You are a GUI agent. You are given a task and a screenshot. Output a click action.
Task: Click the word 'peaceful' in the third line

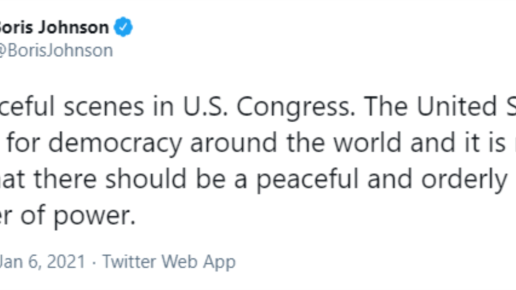coord(307,180)
